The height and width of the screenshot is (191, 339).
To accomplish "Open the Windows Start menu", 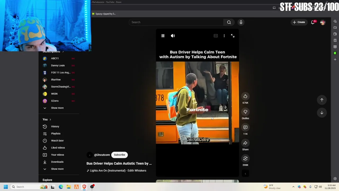I will click(x=6, y=187).
